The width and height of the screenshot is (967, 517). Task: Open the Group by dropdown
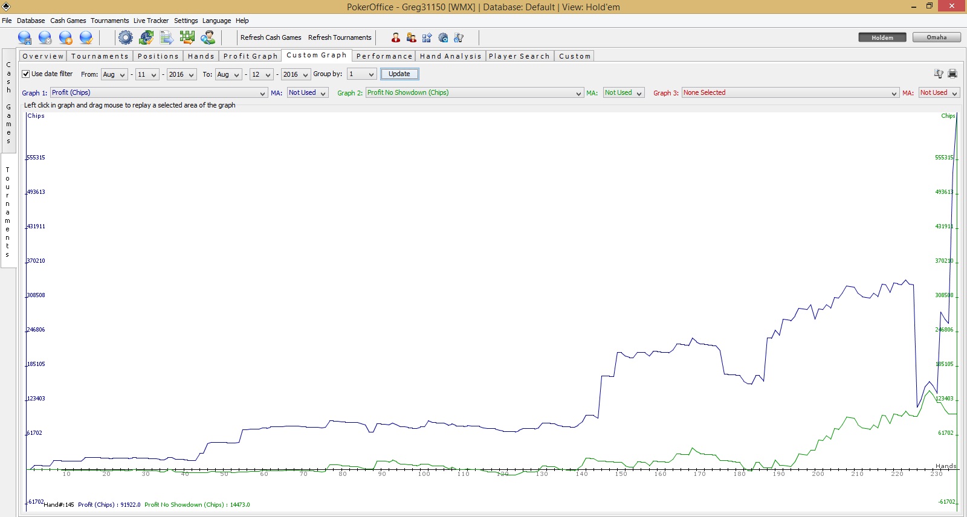362,74
